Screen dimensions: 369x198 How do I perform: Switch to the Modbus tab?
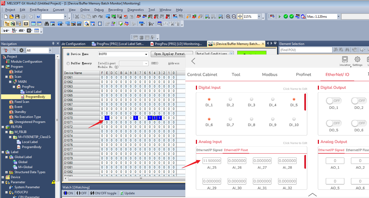coord(270,75)
